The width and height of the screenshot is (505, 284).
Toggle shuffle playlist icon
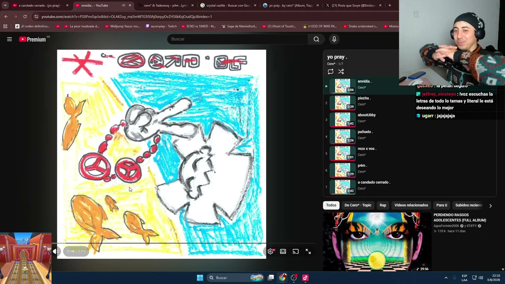341,71
